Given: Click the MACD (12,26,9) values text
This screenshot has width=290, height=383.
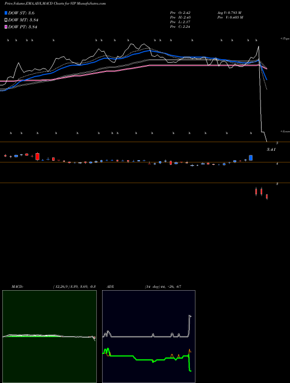Looking at the screenshot, I should pos(74,287).
